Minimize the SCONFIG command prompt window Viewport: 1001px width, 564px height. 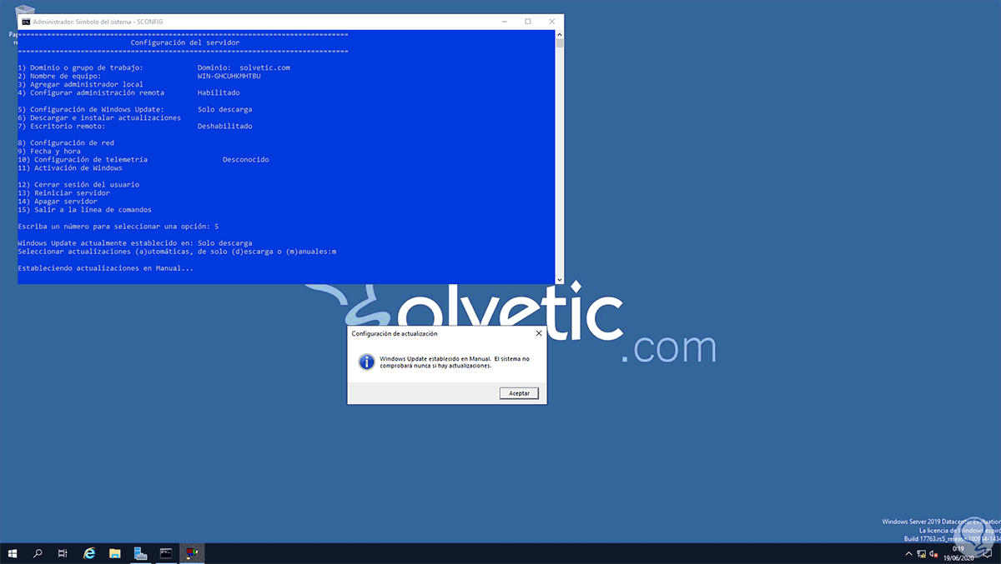pyautogui.click(x=504, y=21)
